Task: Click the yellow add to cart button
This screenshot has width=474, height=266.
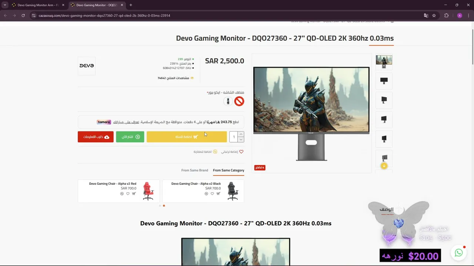Action: [187, 137]
